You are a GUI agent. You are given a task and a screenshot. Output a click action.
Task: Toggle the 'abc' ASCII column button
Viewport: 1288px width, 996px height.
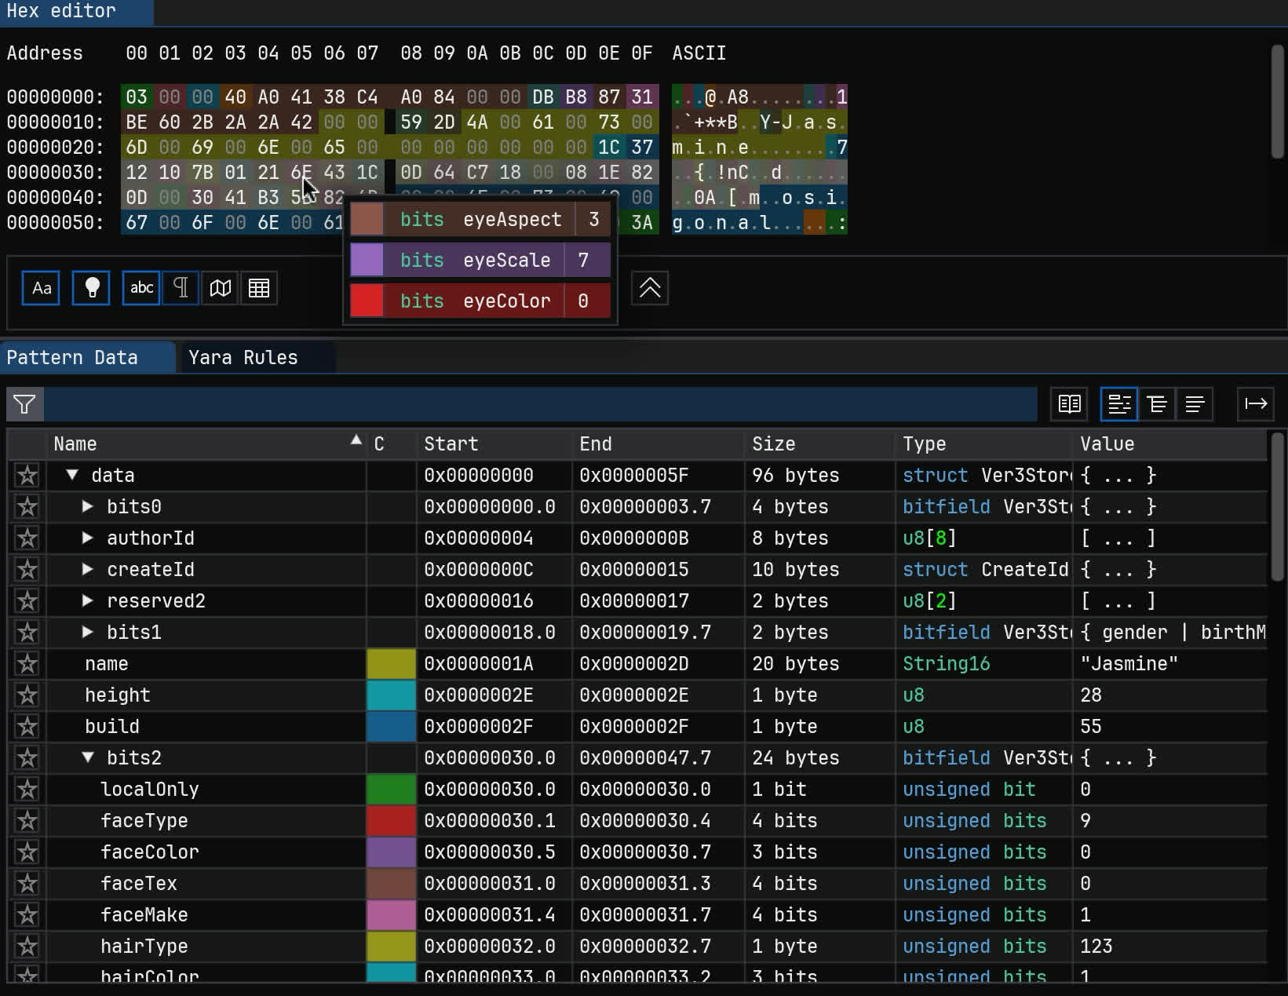141,288
